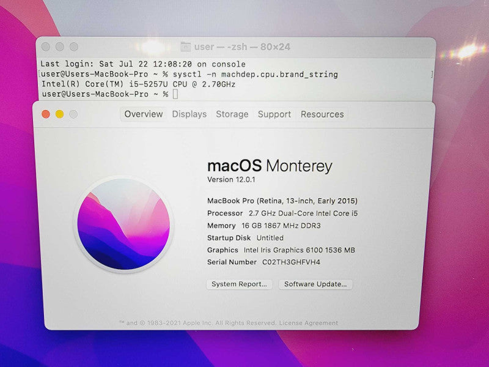The width and height of the screenshot is (489, 367).
Task: Select the Support tab
Action: (x=274, y=114)
